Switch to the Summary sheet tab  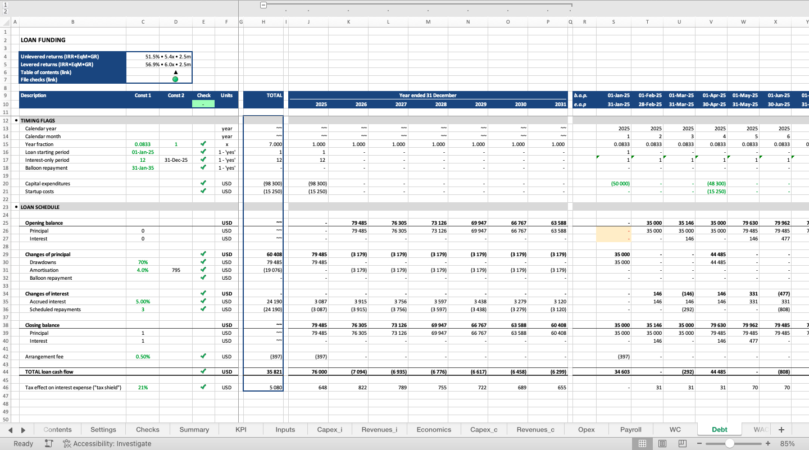click(194, 429)
